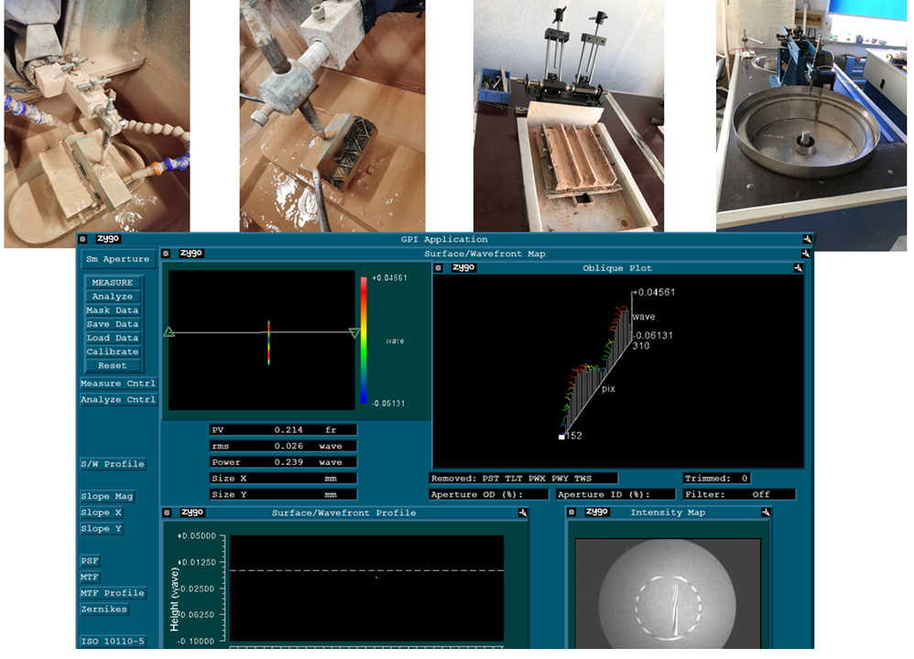Click pin icon on GPI Application title bar
914x659 pixels.
coord(806,240)
